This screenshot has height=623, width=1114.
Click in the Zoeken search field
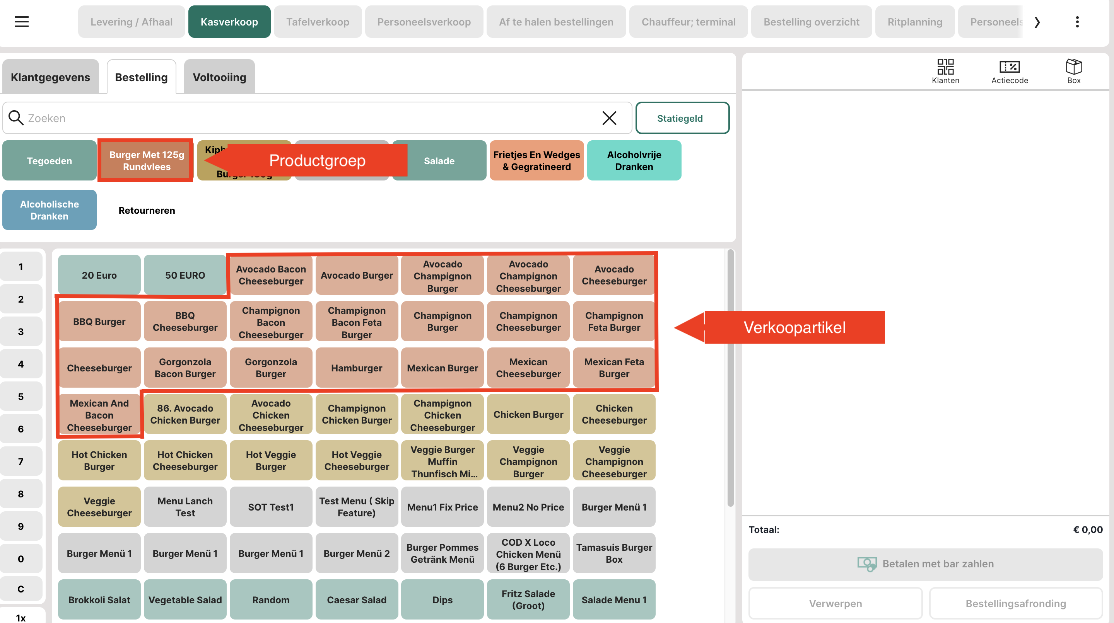click(x=303, y=118)
